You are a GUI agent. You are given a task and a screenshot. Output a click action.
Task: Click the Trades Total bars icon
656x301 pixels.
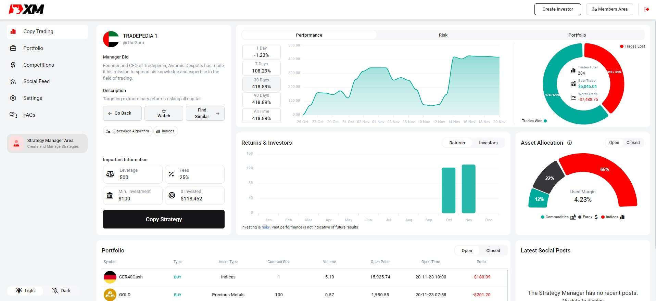(573, 70)
